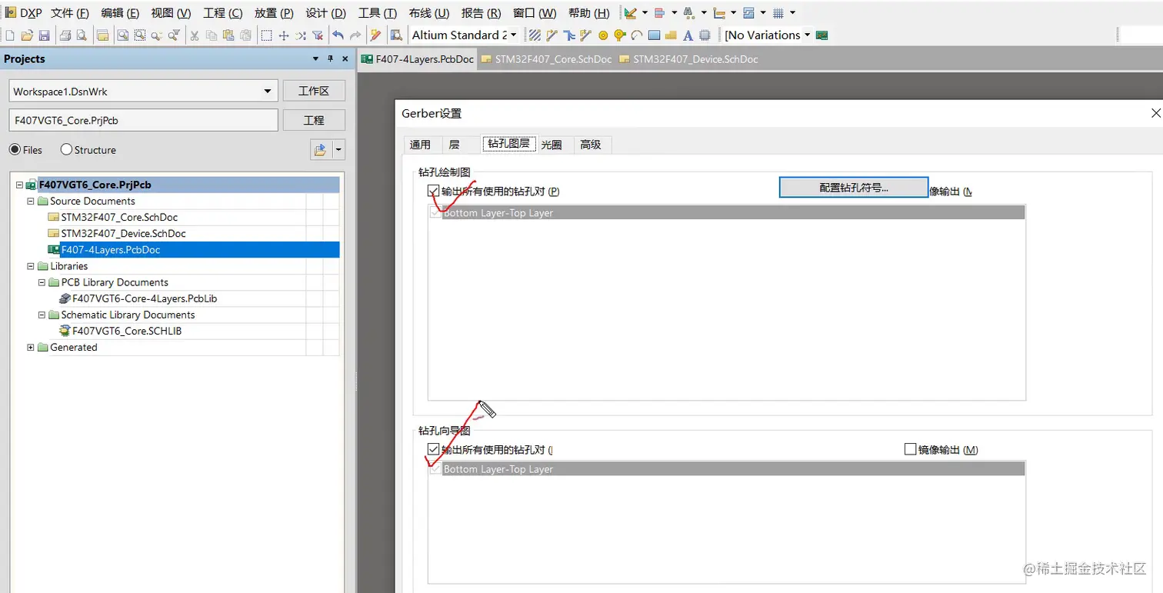The height and width of the screenshot is (593, 1163).
Task: Switch to the 高级 tab
Action: [x=591, y=145]
